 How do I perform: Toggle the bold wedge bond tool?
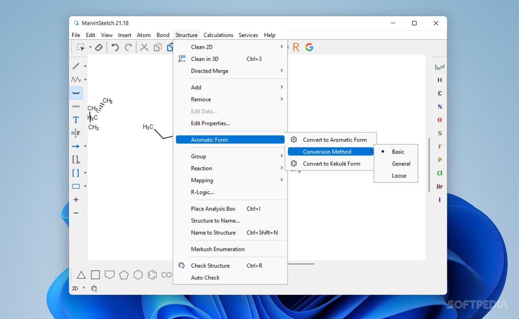[x=76, y=93]
